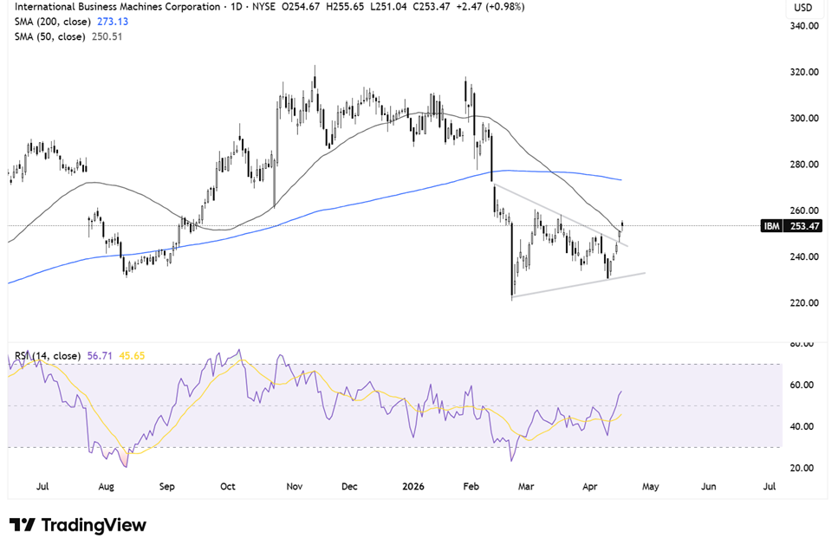Click the 320.00 price axis label

tap(804, 72)
